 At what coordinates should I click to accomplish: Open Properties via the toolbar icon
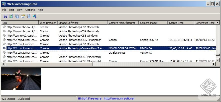[23, 16]
